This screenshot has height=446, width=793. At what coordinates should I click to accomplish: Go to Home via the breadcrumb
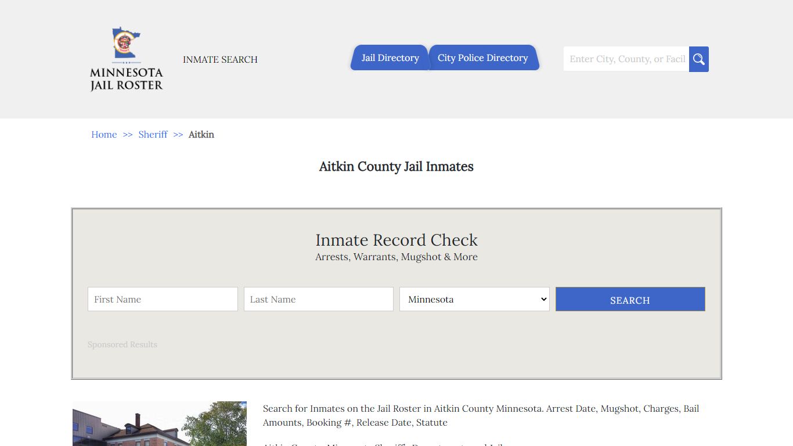click(x=104, y=135)
